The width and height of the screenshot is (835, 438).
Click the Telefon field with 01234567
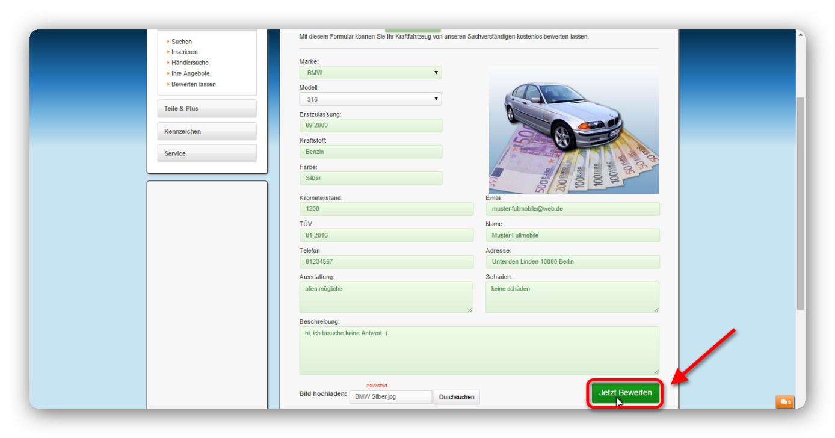[x=387, y=262]
